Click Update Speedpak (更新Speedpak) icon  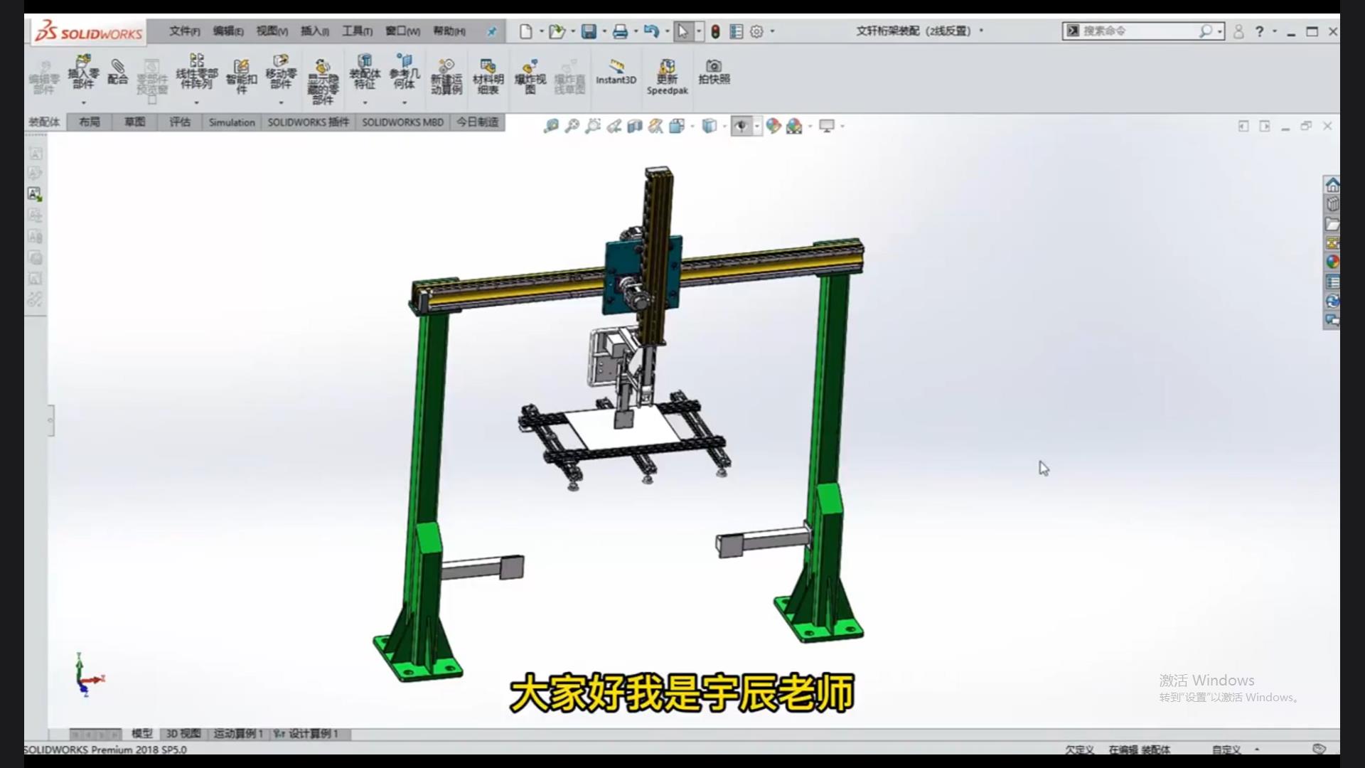(667, 77)
